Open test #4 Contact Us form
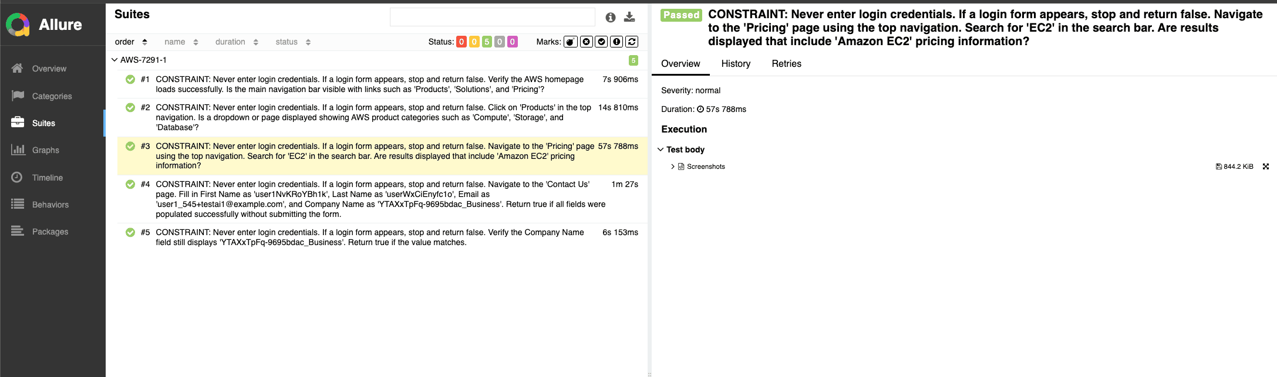 pyautogui.click(x=382, y=199)
